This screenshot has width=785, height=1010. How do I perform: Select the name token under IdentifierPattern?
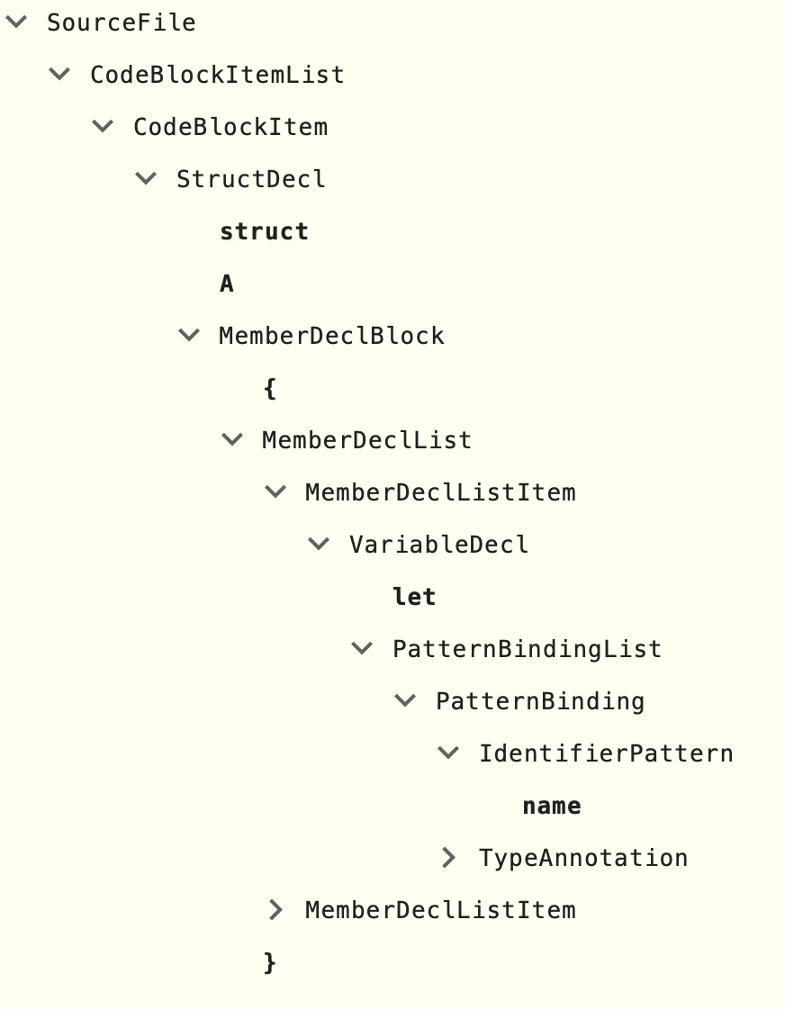pyautogui.click(x=551, y=805)
